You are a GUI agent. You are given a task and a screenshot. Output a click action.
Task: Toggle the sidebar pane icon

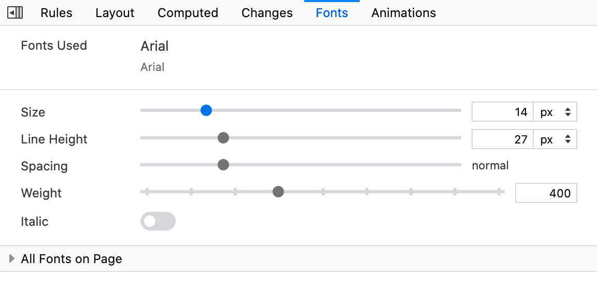tap(15, 13)
